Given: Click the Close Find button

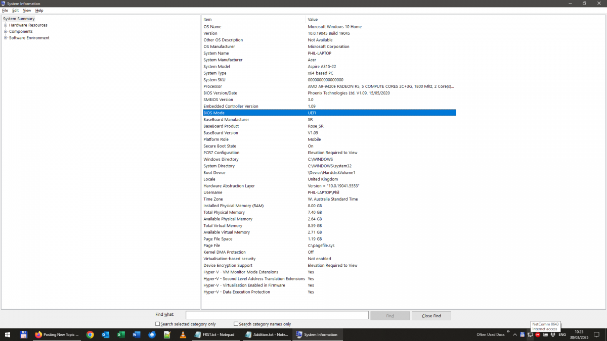Looking at the screenshot, I should 431,316.
